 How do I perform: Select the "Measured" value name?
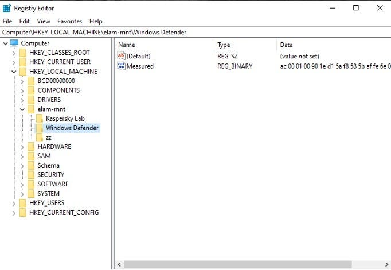(140, 66)
